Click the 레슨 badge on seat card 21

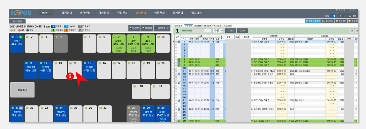point(21,108)
